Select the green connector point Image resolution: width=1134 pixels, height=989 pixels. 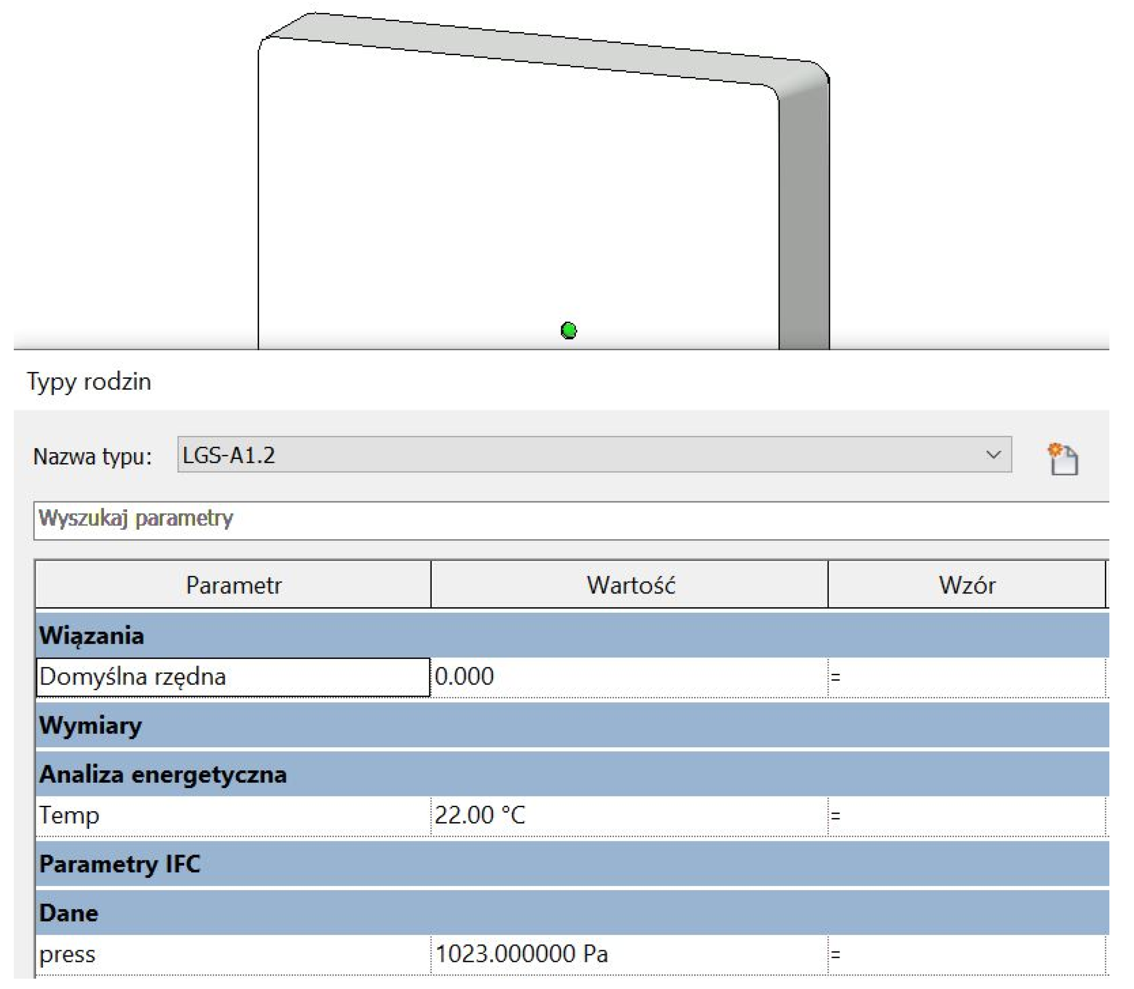[568, 330]
